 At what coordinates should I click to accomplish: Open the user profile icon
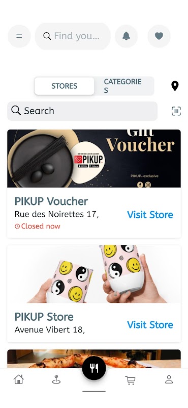click(x=169, y=379)
